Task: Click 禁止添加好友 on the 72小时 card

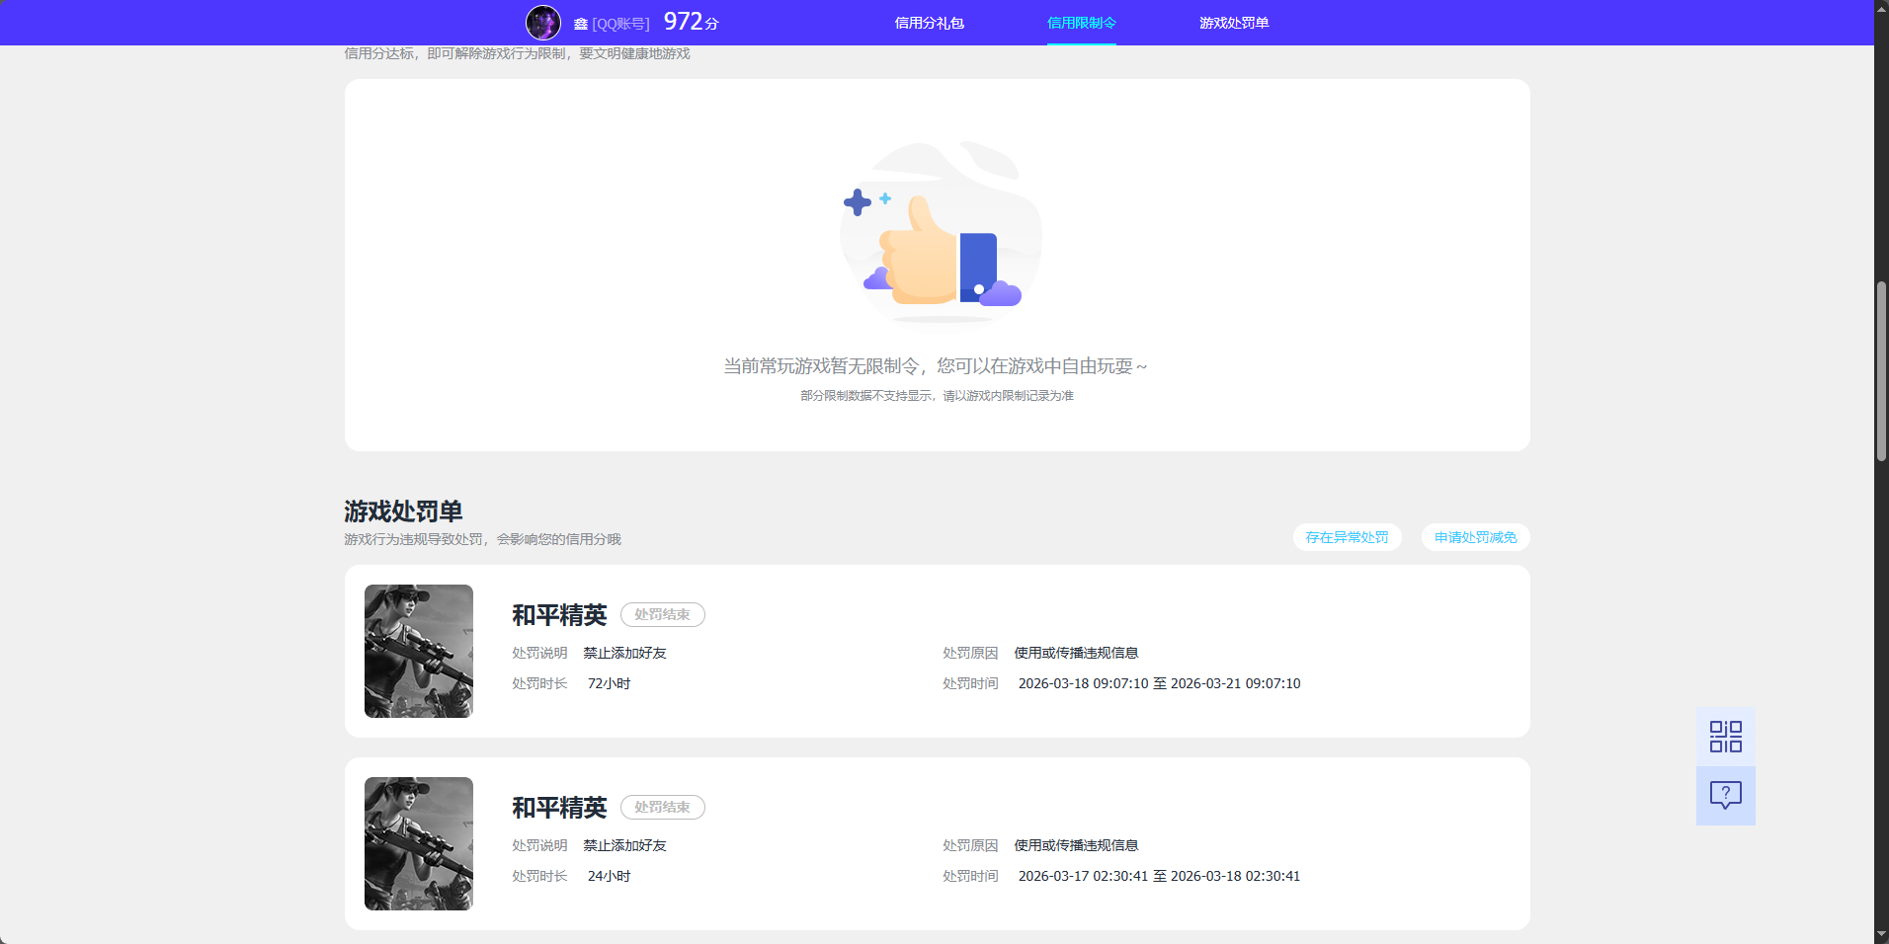Action: [x=624, y=653]
